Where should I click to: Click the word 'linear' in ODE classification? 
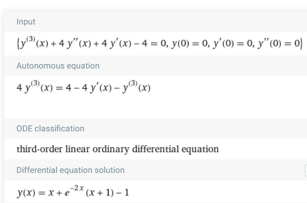coord(77,149)
